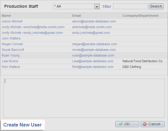Viewport: 168px width, 131px height.
Task: Select Nicole Bancroft row name
Action: click(13, 50)
